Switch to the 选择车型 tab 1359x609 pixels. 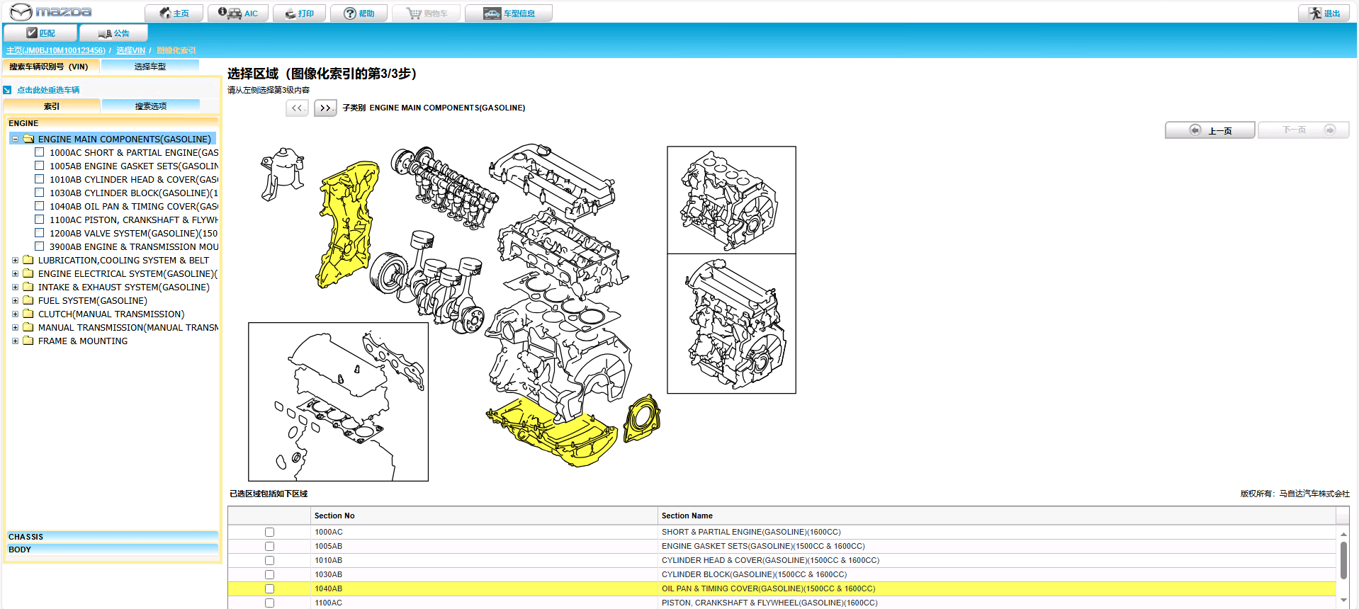pyautogui.click(x=150, y=67)
